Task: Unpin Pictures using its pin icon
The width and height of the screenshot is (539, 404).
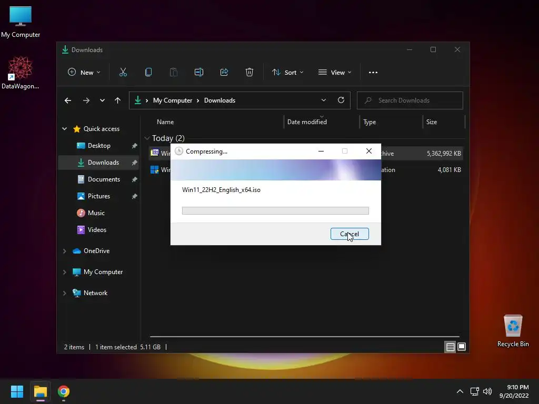Action: [x=134, y=196]
